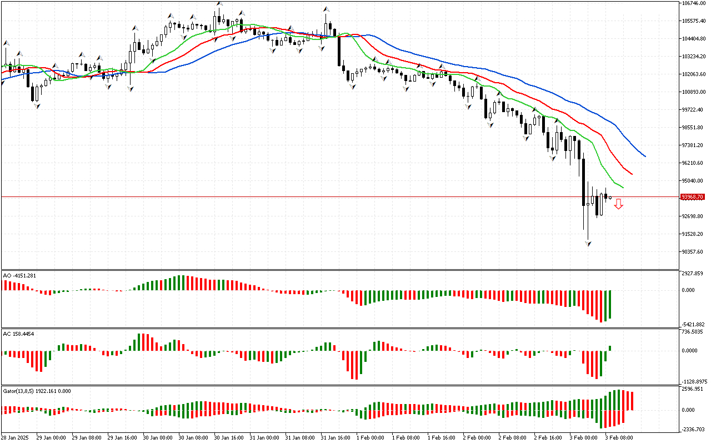The height and width of the screenshot is (444, 711).
Task: Click the 2927.859 AO scale value
Action: pos(692,274)
